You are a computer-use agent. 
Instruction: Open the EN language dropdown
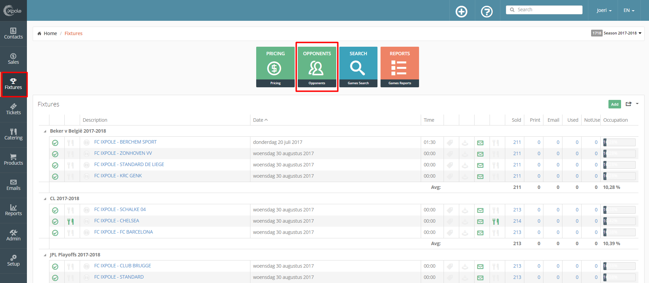[x=629, y=10]
